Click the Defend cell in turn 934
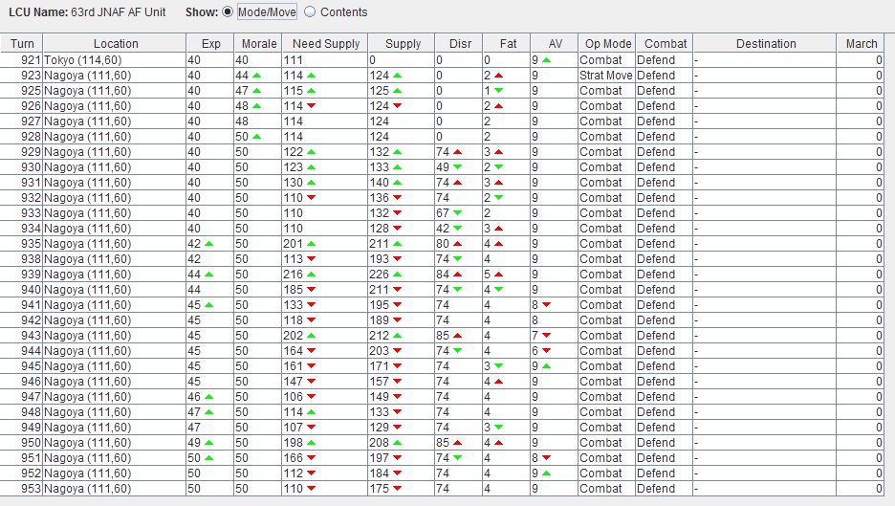The width and height of the screenshot is (895, 506). coord(665,229)
